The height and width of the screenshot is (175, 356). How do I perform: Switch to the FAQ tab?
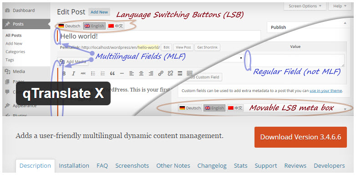(102, 166)
